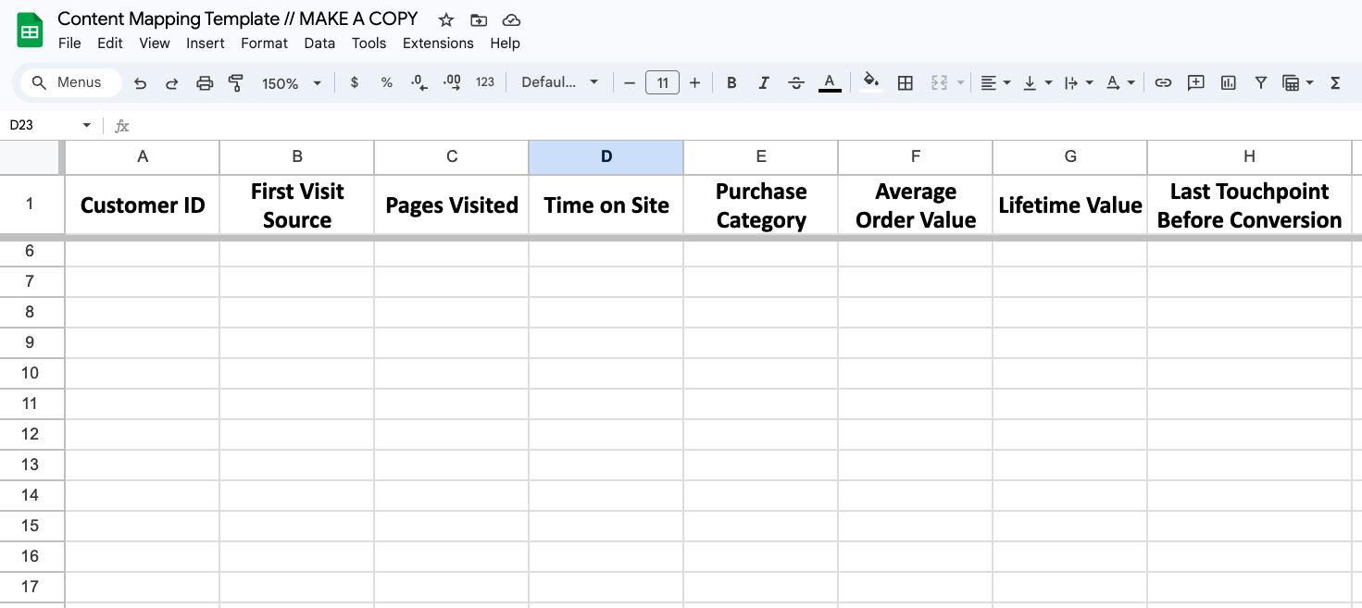The image size is (1362, 608).
Task: Open the Help menu
Action: [505, 43]
